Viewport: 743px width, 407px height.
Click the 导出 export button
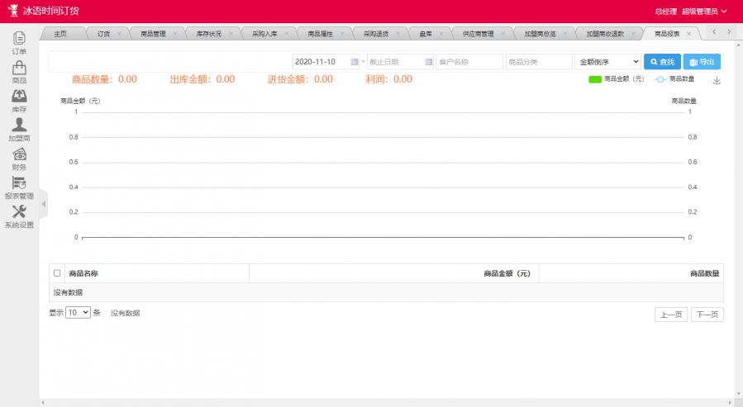pyautogui.click(x=702, y=62)
